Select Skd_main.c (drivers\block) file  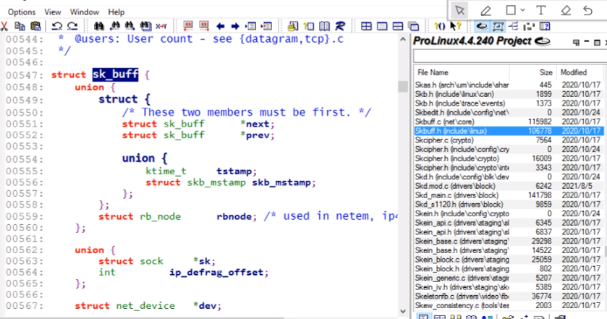coord(509,195)
